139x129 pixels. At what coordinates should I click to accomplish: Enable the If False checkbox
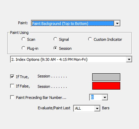12,86
